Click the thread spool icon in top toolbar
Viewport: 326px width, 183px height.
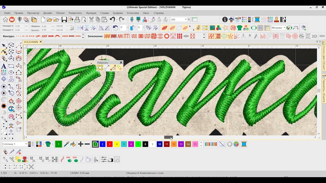(x=257, y=20)
